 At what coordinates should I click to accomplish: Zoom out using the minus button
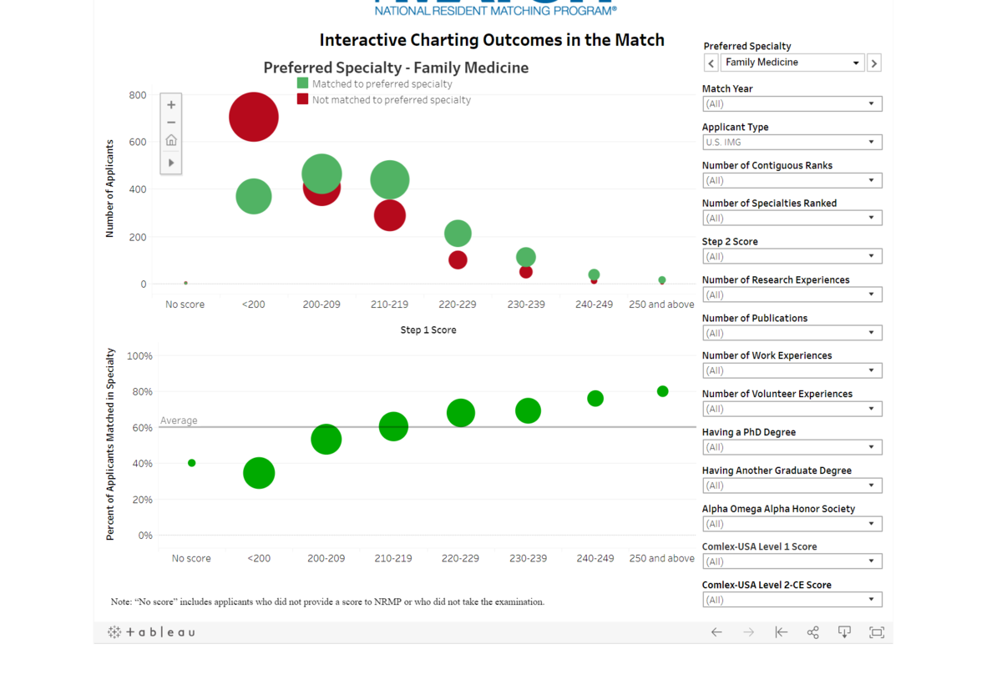coord(171,123)
